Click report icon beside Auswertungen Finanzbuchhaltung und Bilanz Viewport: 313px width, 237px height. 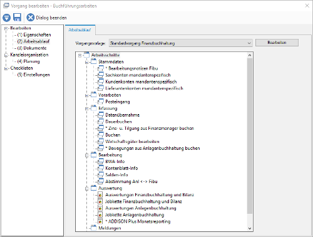click(100, 195)
